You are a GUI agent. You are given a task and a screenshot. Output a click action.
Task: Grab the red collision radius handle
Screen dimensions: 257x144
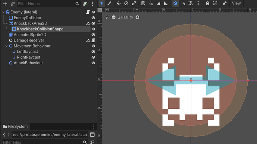point(248,80)
